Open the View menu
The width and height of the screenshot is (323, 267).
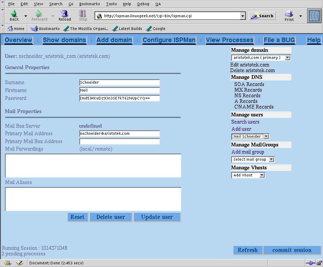click(x=38, y=4)
